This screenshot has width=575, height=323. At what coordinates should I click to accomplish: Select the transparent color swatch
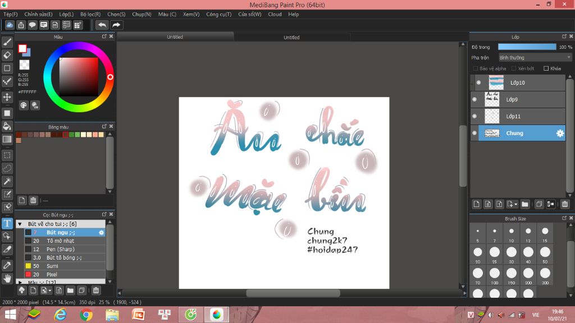24,65
